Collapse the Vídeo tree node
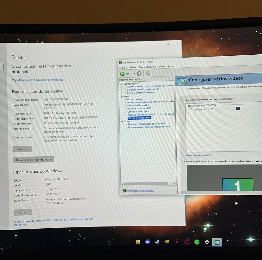Screen dimensions: 262x260 tap(122, 122)
